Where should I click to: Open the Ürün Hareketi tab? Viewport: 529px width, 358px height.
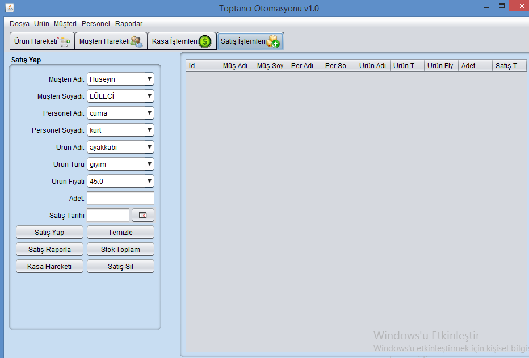point(42,41)
